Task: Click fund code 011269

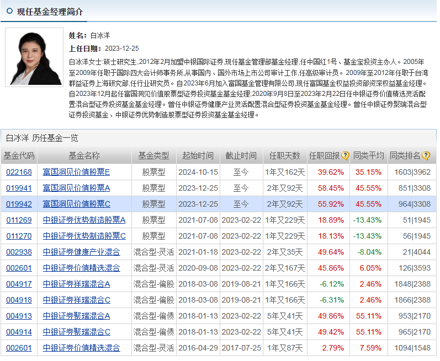Action: tap(19, 220)
